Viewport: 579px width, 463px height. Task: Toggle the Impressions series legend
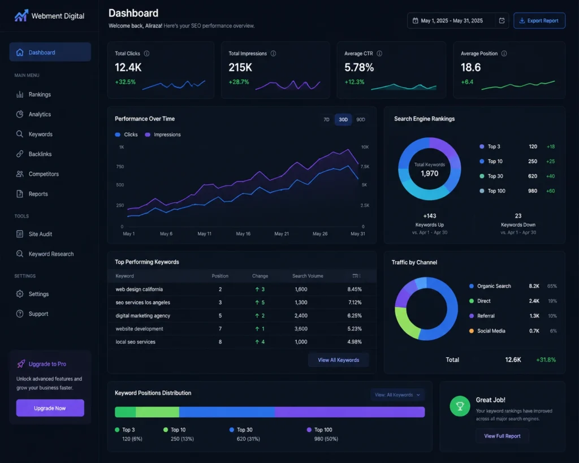pyautogui.click(x=163, y=135)
